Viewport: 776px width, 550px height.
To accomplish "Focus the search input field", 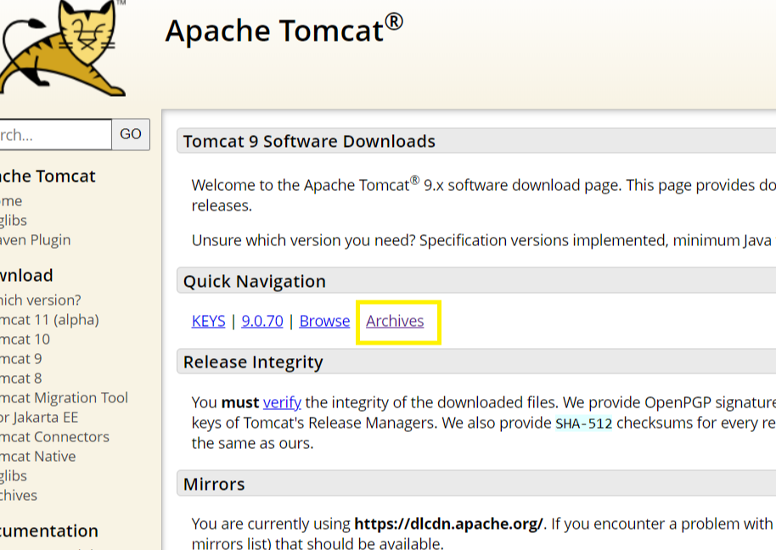I will point(55,134).
